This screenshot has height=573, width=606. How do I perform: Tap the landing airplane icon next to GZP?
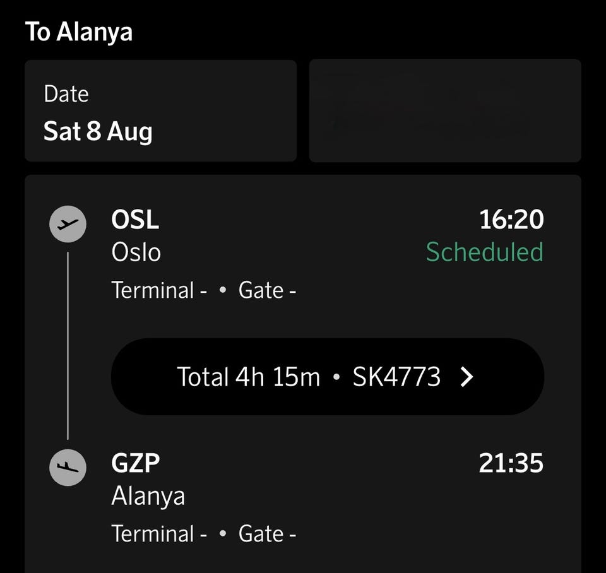tap(68, 468)
